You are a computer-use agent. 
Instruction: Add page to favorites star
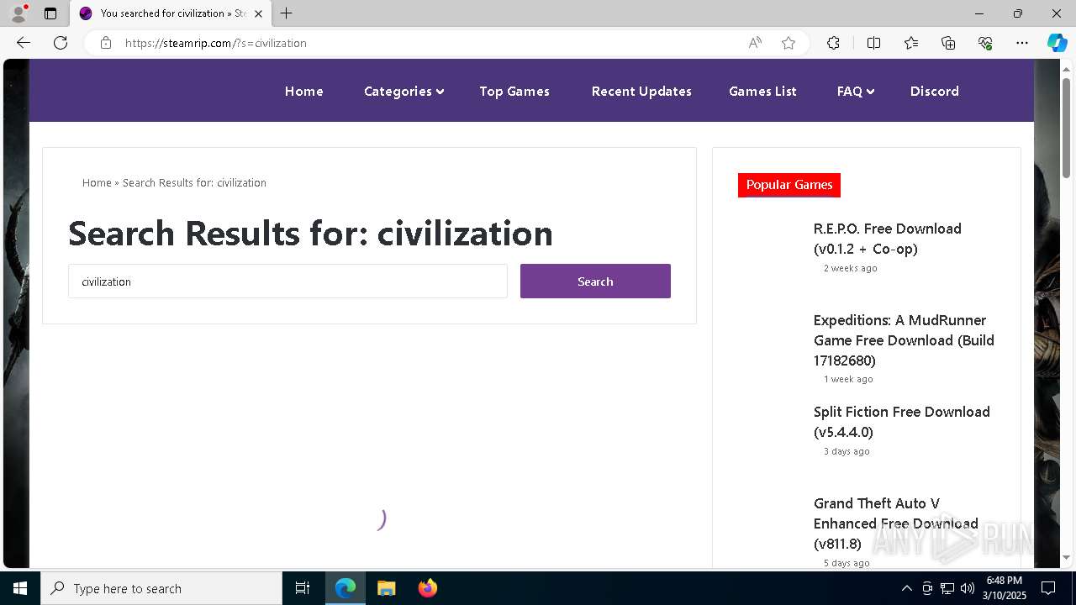click(x=789, y=43)
